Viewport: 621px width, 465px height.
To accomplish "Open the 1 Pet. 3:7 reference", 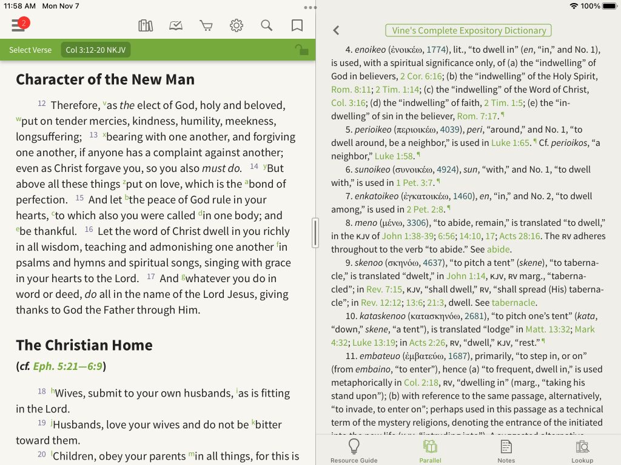I will 415,183.
